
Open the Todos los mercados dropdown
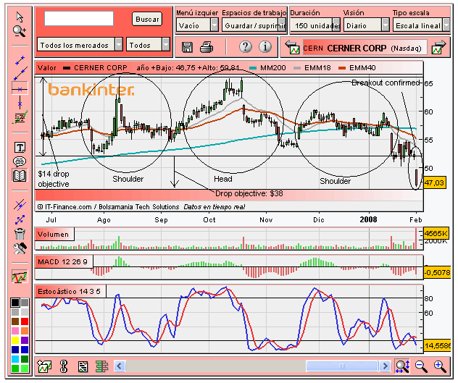[80, 45]
